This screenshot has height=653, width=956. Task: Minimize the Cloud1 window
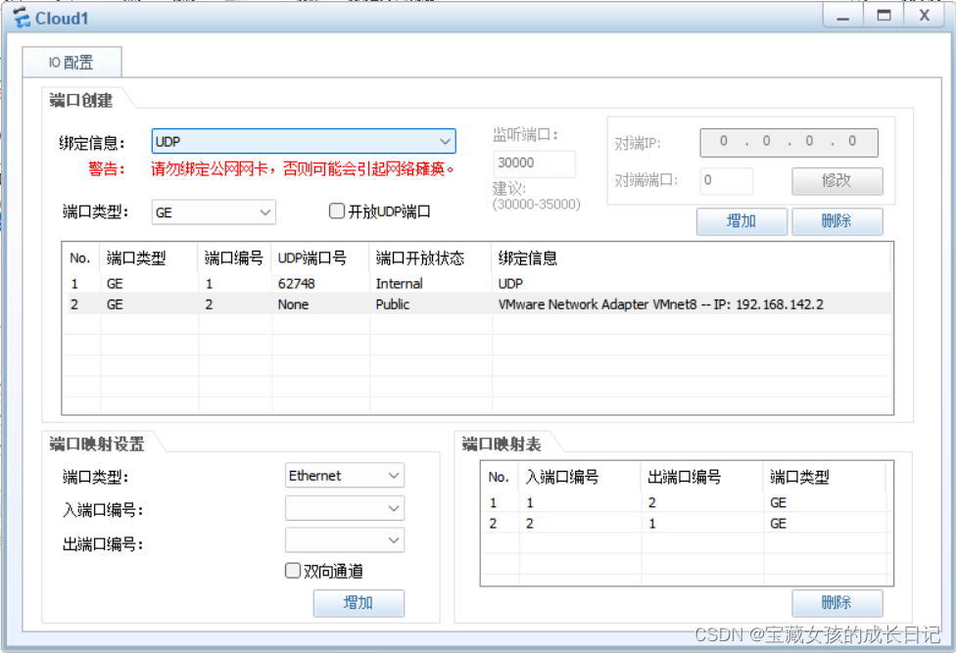[843, 17]
